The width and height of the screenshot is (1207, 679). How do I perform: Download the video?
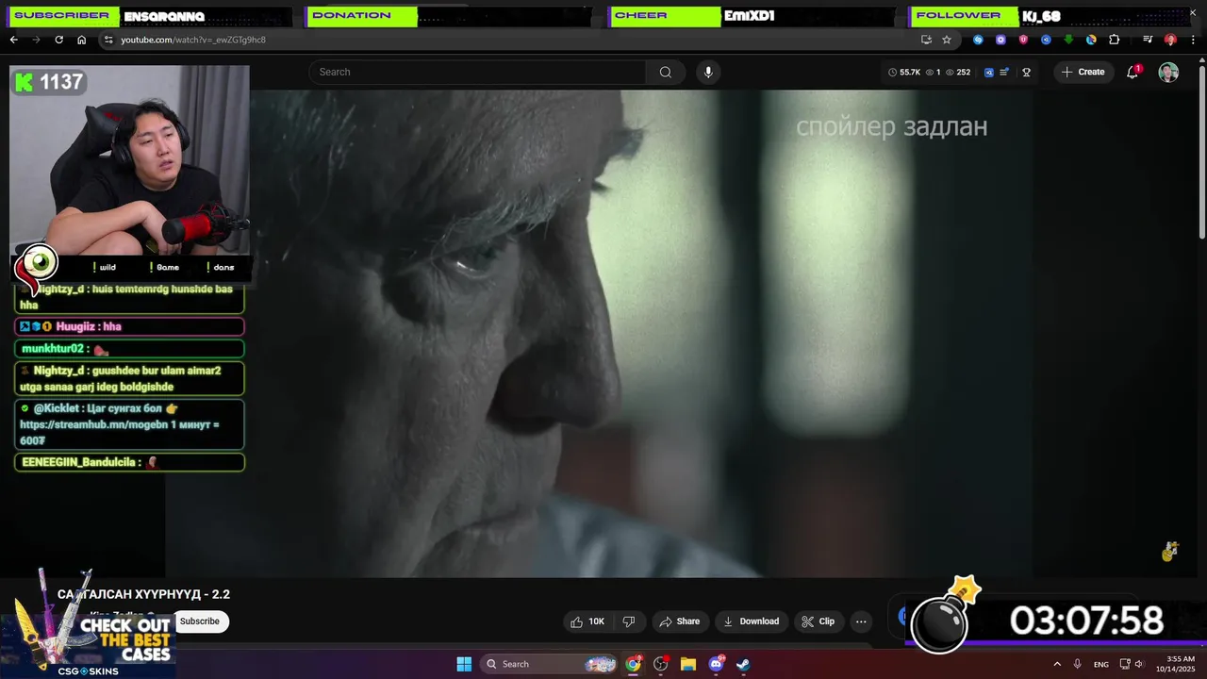pos(751,621)
